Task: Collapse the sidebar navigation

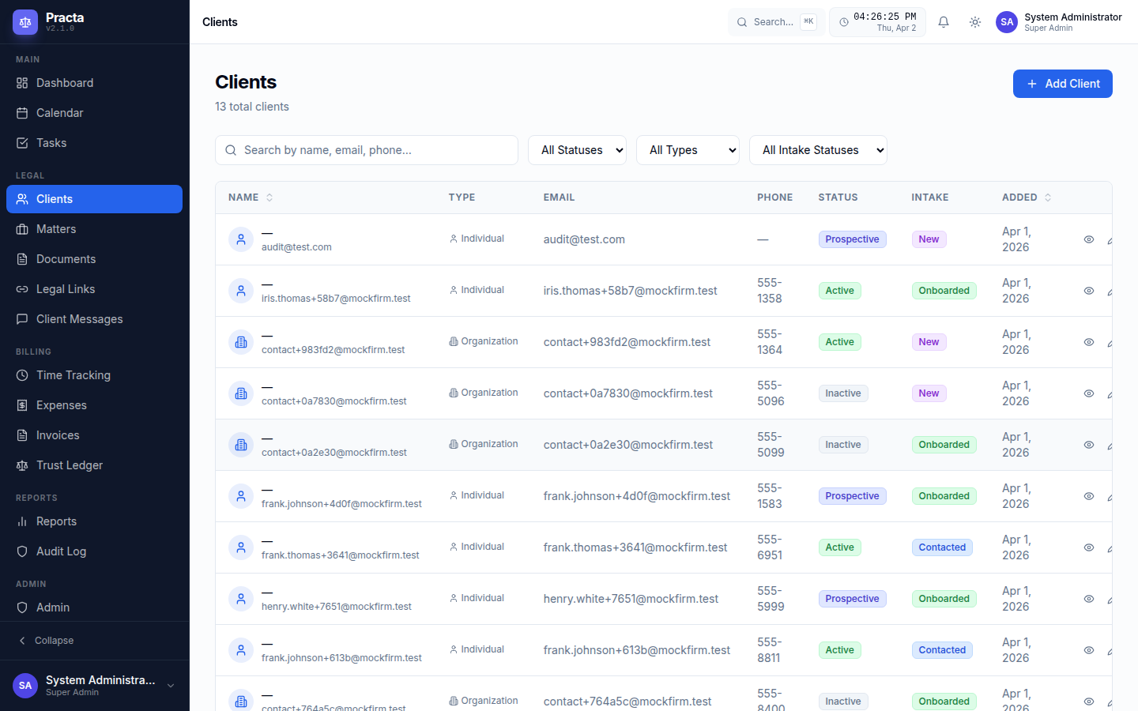Action: point(54,641)
